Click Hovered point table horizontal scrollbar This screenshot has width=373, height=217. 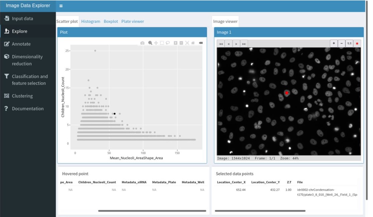[x=152, y=211]
